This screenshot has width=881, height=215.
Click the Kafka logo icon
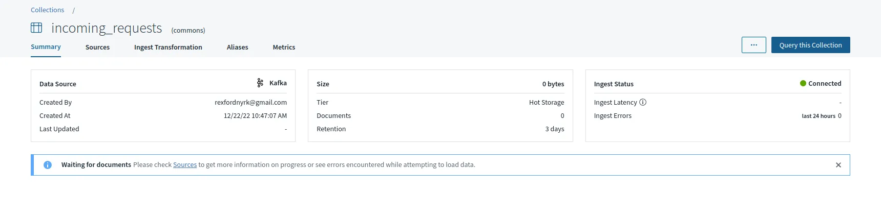pyautogui.click(x=260, y=83)
